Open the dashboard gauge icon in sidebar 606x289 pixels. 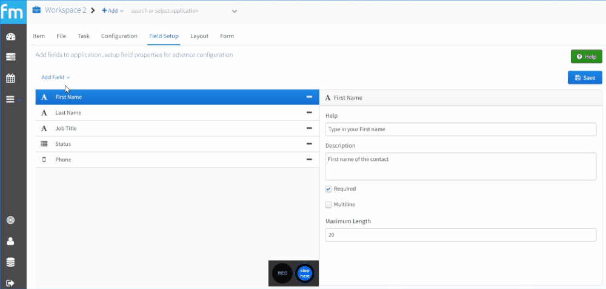pos(11,37)
